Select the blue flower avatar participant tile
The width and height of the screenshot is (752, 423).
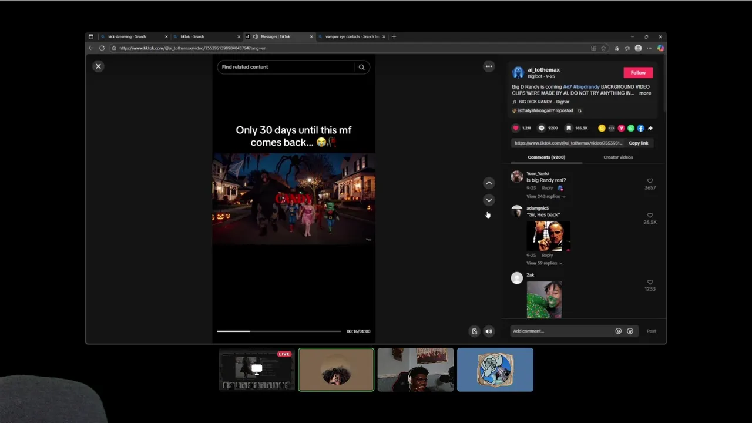495,370
